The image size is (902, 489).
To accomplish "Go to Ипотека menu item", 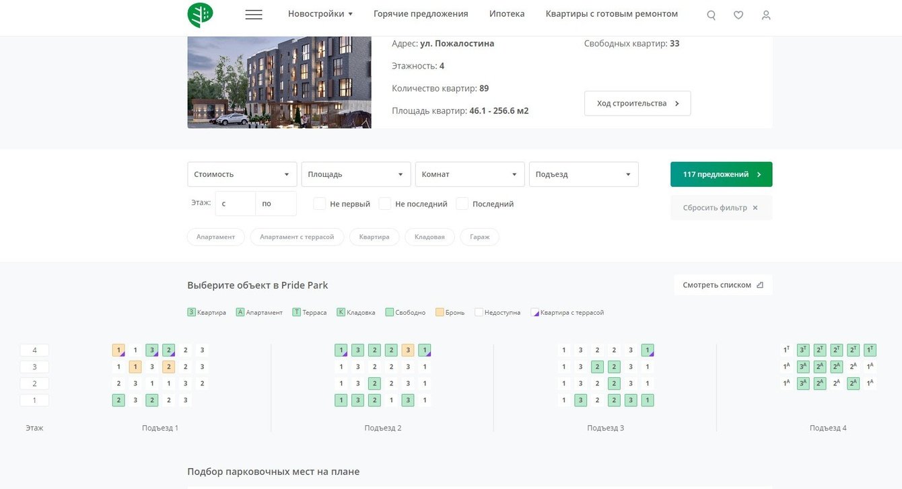I will [x=507, y=14].
